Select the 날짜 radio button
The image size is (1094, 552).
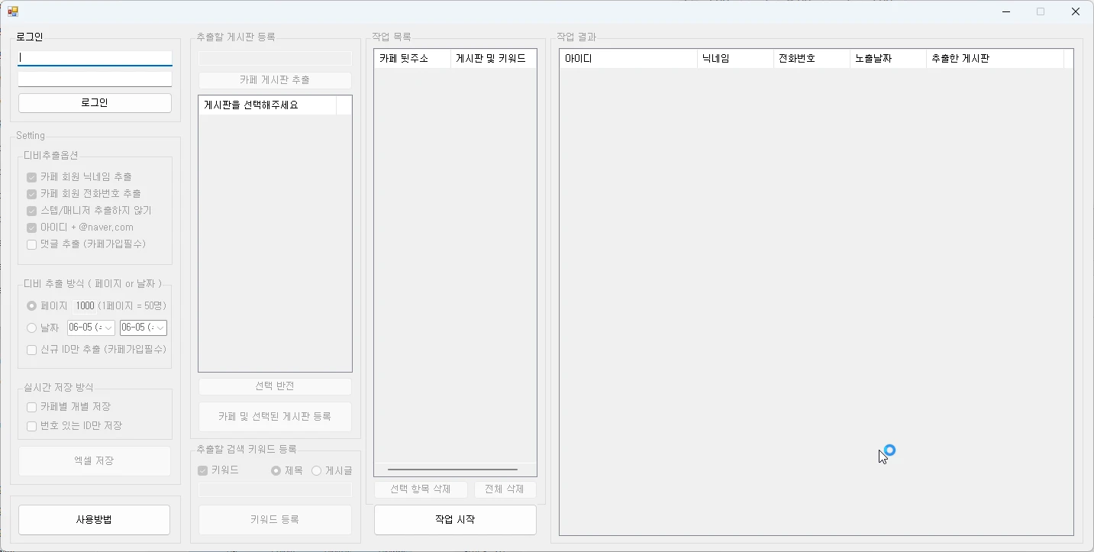point(31,328)
